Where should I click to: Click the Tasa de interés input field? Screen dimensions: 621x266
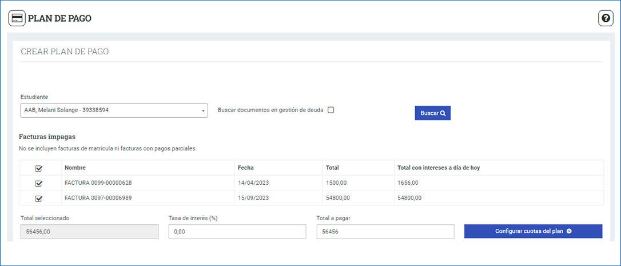coord(237,232)
